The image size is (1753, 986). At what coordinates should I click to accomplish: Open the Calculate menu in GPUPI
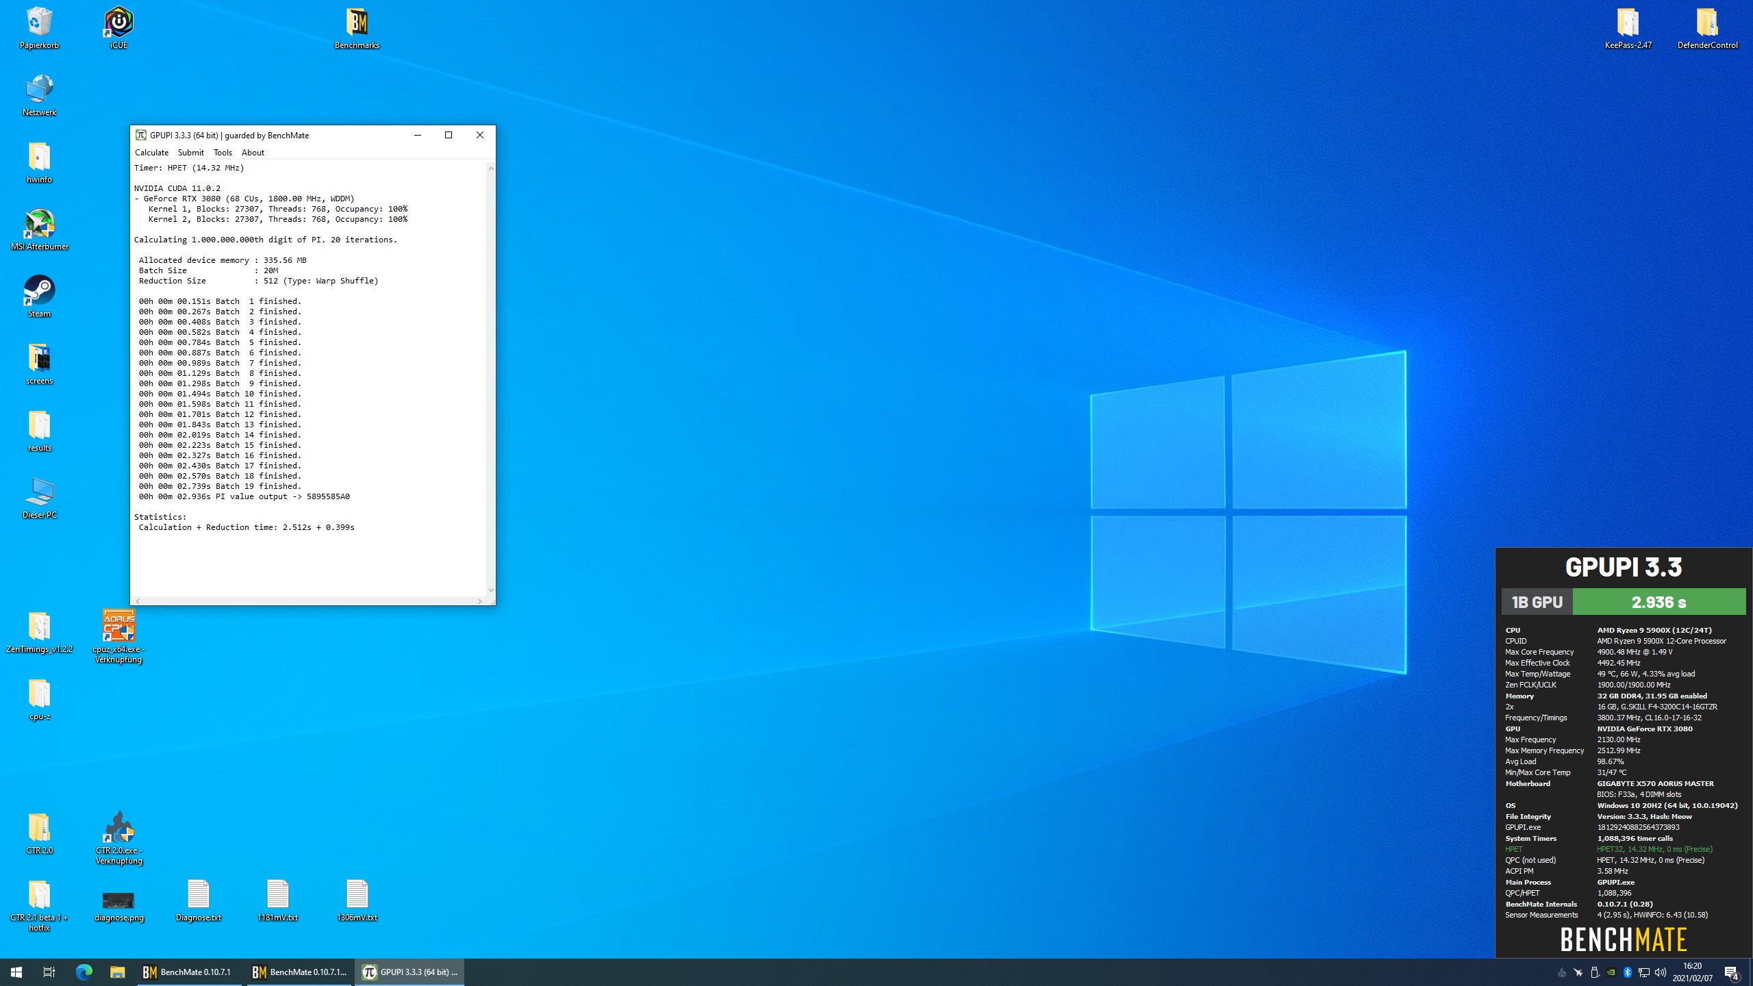tap(151, 153)
